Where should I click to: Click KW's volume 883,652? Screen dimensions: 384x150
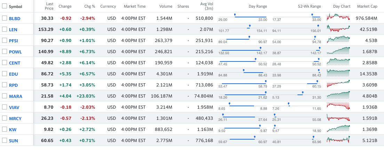point(163,129)
